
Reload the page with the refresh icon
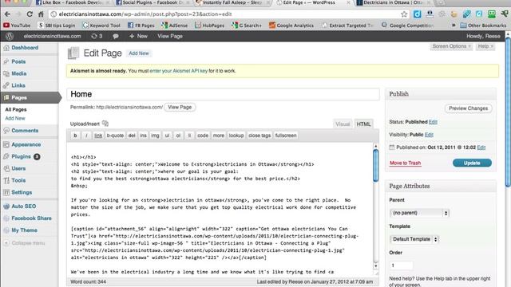(x=30, y=14)
